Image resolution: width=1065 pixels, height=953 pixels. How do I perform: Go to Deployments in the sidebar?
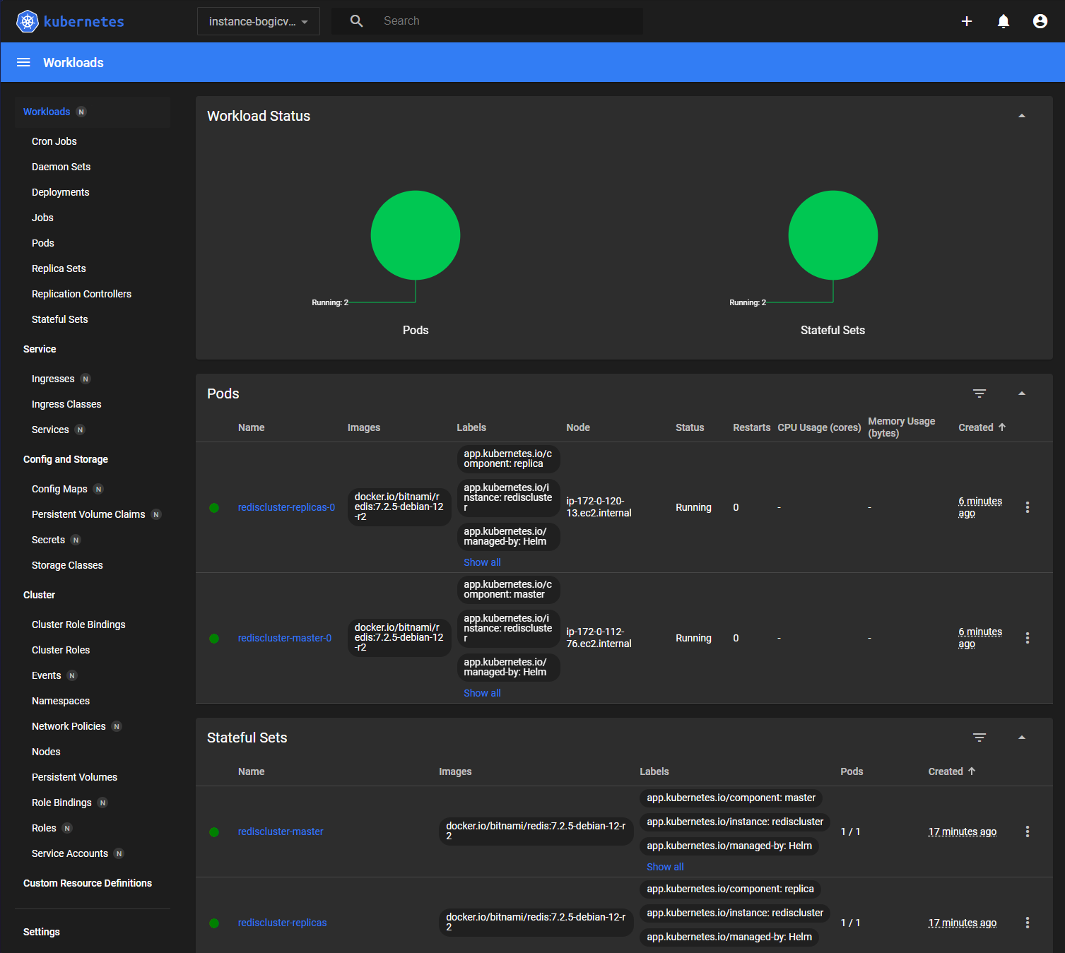coord(61,192)
